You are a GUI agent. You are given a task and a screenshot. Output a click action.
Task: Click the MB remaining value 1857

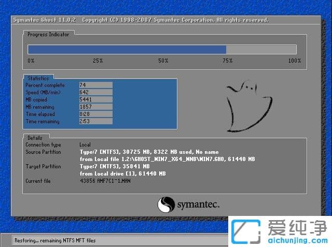click(x=95, y=107)
